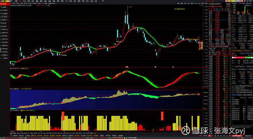Open the 全景图 sidebar item
The height and width of the screenshot is (139, 253).
pyautogui.click(x=5, y=7)
